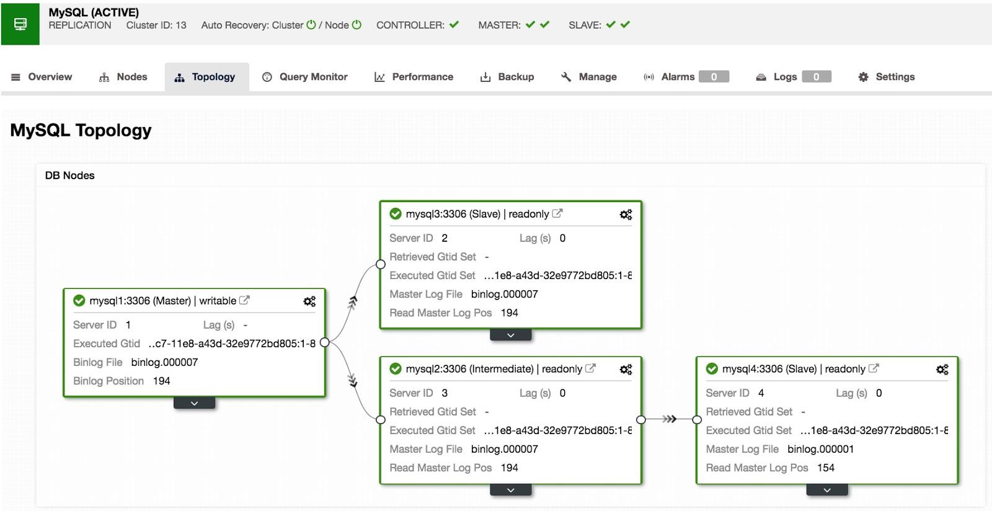Click mysql2 input connector circle
The height and width of the screenshot is (511, 992).
tap(381, 420)
